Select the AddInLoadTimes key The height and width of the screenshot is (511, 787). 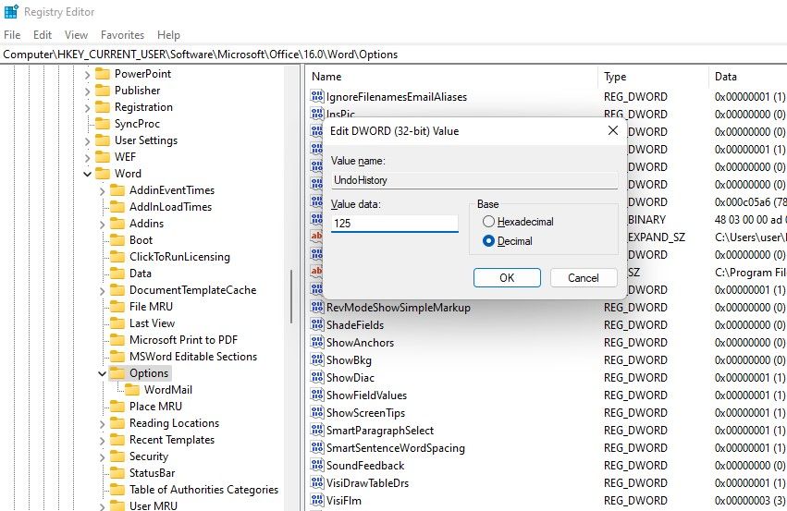171,207
